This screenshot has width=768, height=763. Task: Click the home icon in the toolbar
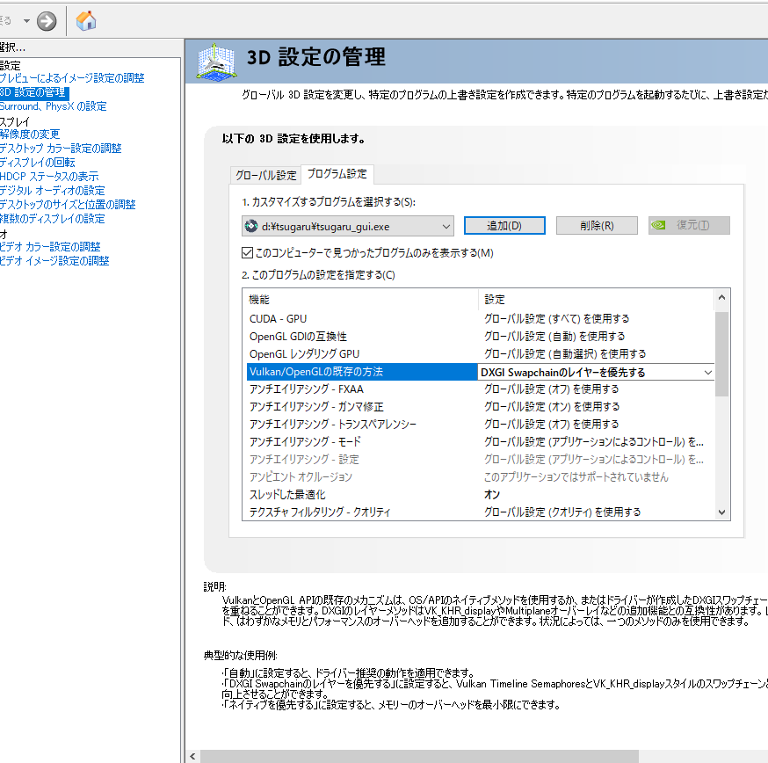pos(85,20)
